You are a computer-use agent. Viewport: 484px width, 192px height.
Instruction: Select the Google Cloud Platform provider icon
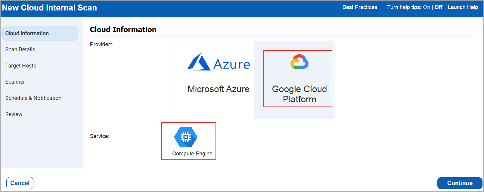[x=299, y=61]
